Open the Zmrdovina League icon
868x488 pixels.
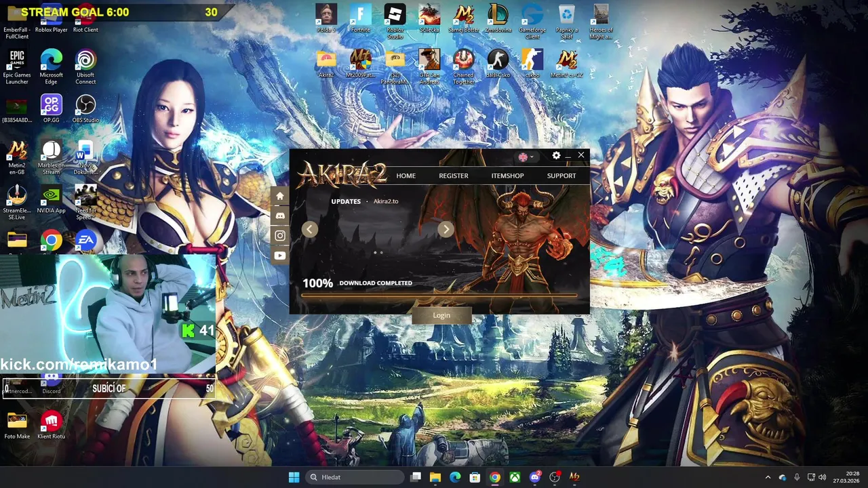point(498,20)
